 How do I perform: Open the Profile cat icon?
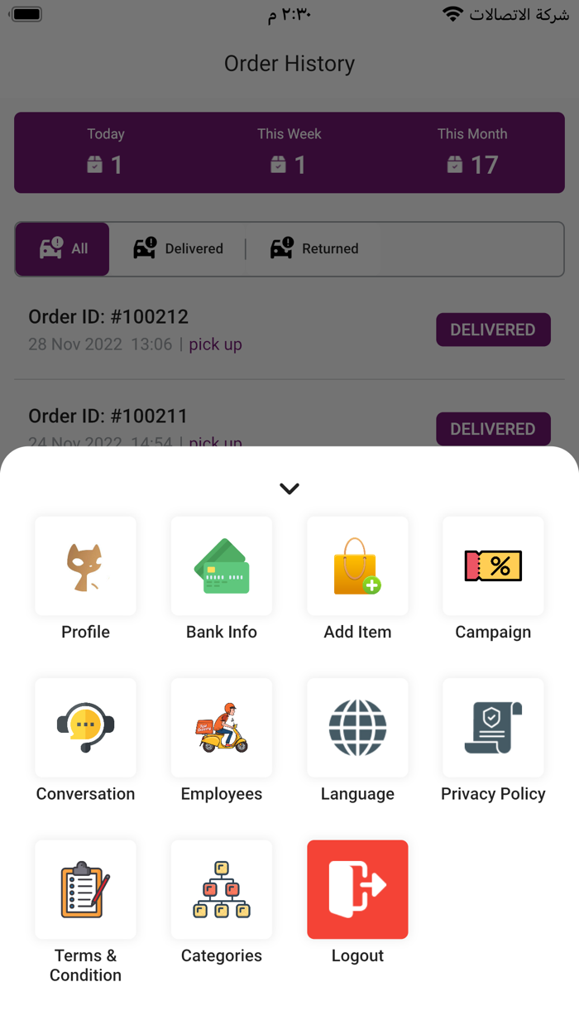point(85,566)
